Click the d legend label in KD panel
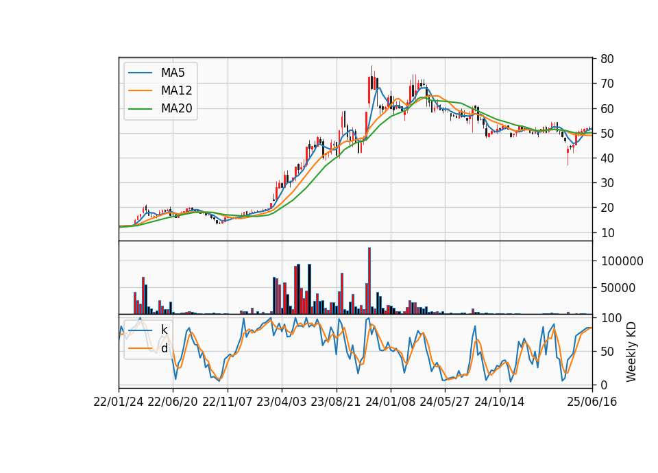 [164, 348]
